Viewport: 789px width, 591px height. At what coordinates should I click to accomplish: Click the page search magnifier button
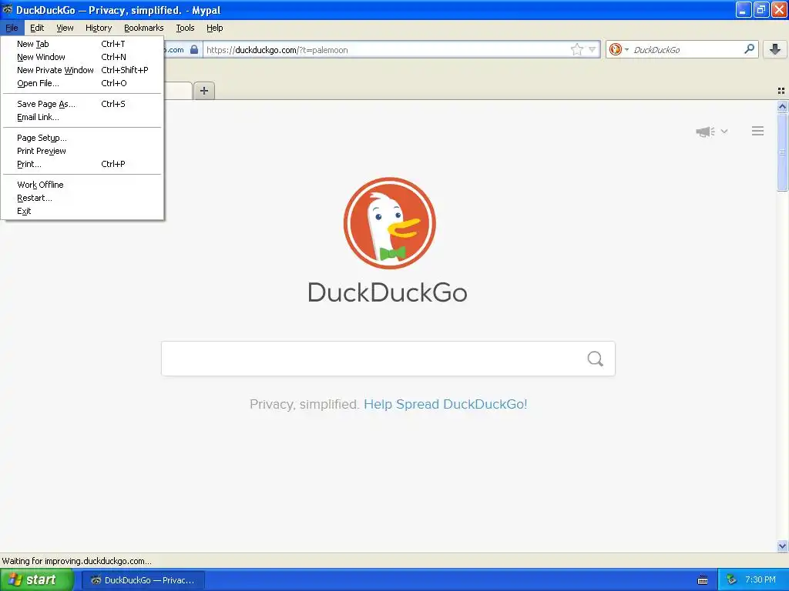coord(596,359)
